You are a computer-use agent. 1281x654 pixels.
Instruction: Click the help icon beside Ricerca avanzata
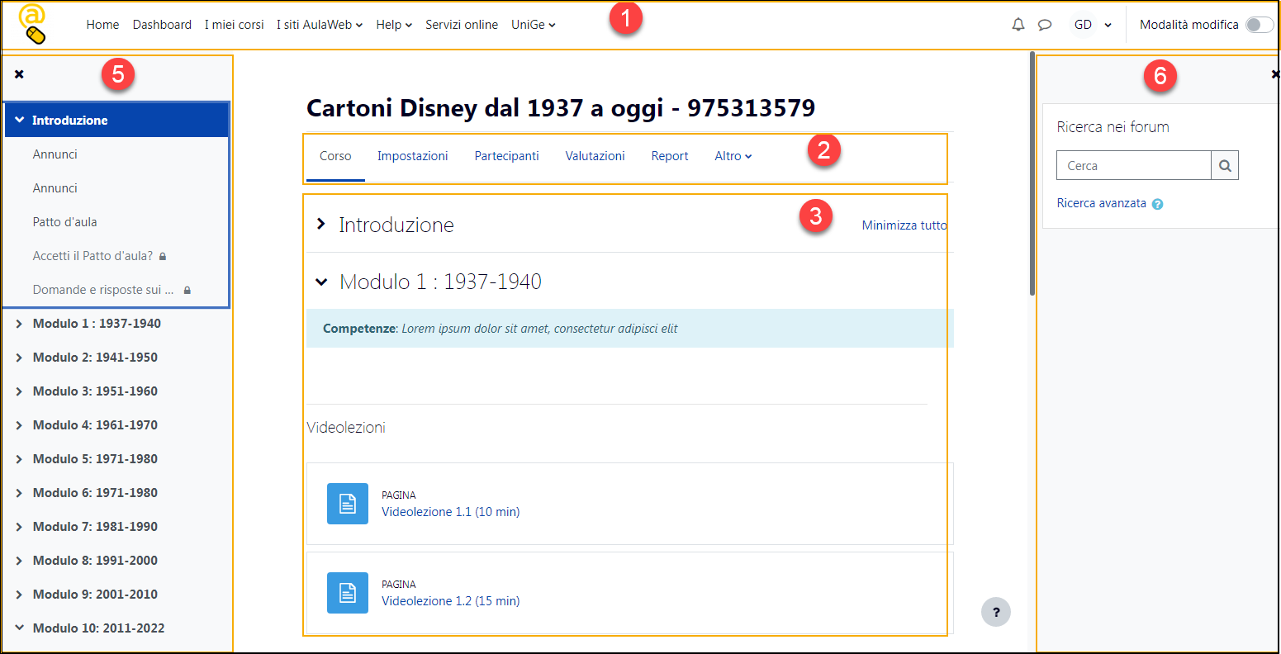coord(1157,204)
